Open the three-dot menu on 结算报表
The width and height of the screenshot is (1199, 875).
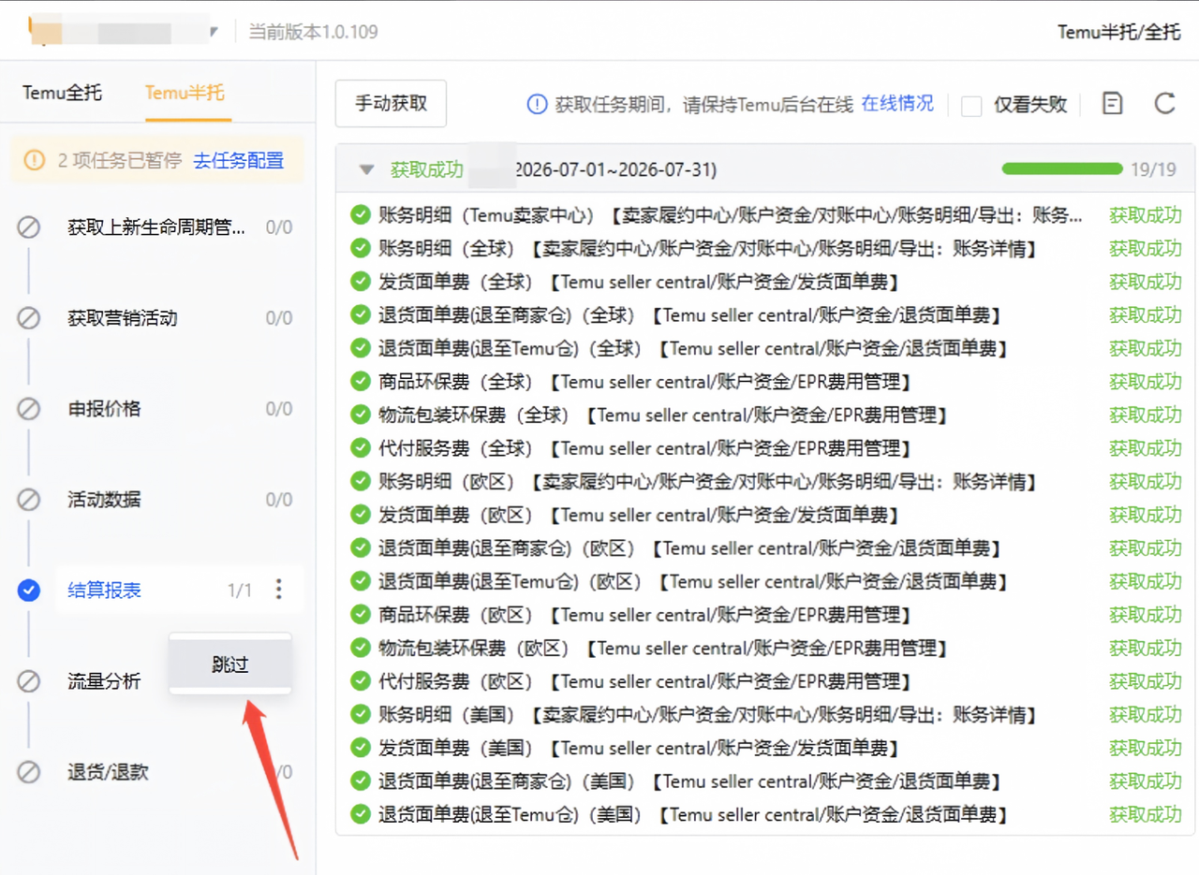(278, 590)
